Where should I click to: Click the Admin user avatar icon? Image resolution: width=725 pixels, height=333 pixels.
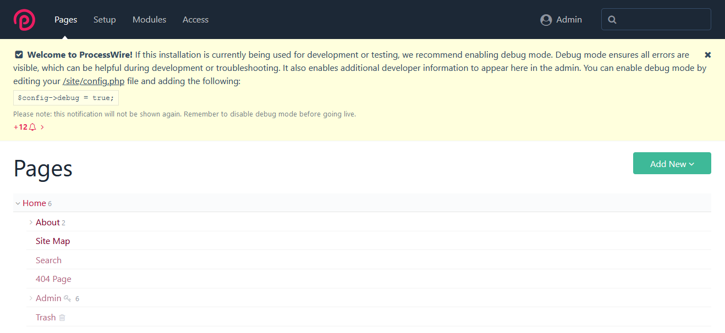pyautogui.click(x=546, y=20)
